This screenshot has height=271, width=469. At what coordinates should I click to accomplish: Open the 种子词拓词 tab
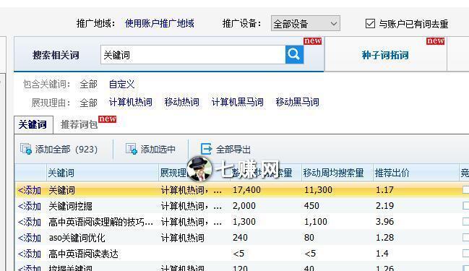coord(385,55)
